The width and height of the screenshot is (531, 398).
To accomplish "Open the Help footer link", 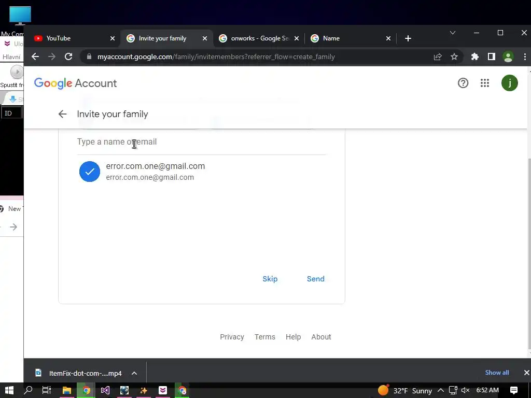I will [294, 337].
